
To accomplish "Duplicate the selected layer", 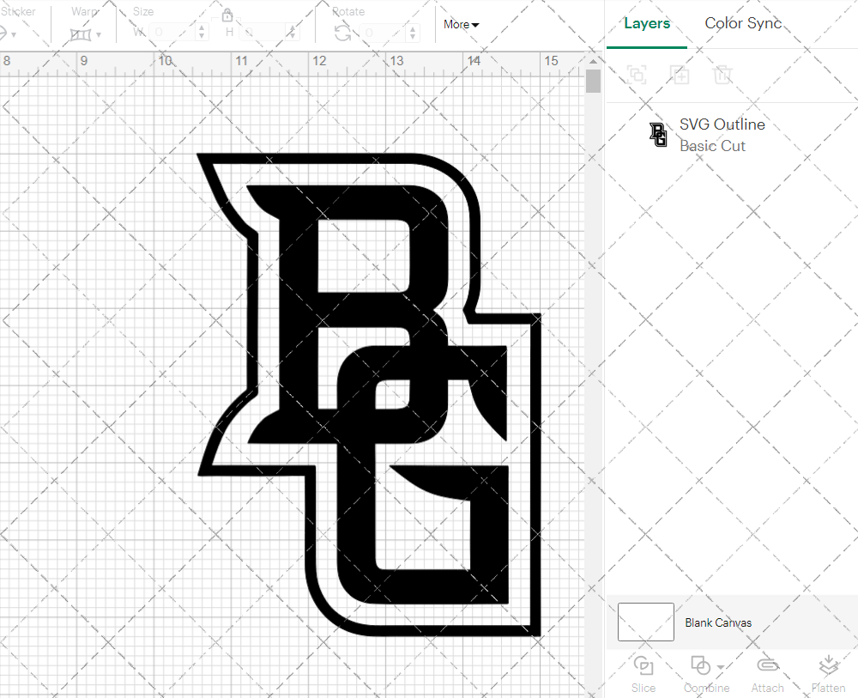I will 680,75.
